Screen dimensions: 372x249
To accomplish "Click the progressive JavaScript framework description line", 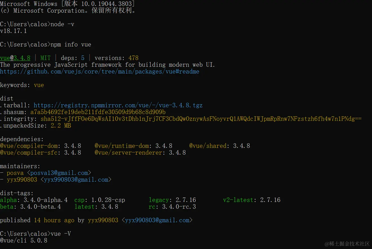I will (107, 65).
